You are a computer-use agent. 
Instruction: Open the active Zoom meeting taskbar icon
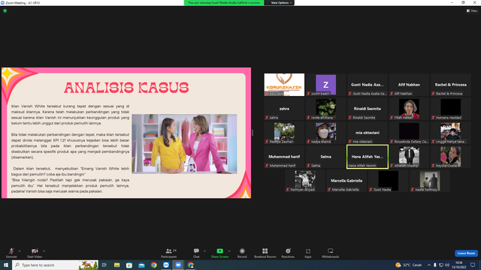pyautogui.click(x=178, y=265)
